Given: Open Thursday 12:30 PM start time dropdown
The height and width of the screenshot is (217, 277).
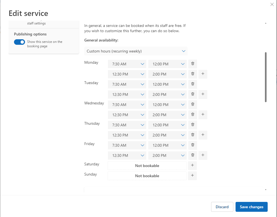Looking at the screenshot, I should tap(127, 135).
